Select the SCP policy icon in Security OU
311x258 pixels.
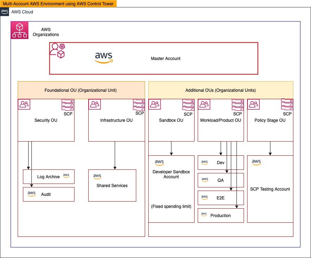(68, 105)
